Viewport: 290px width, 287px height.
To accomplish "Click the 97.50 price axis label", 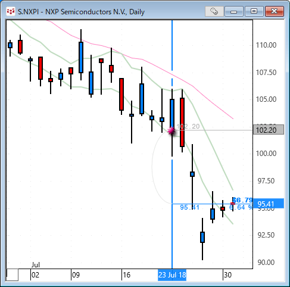I will [266, 181].
